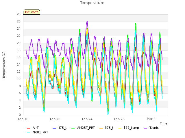The height and width of the screenshot is (138, 185).
Task: Click the Tsonic legend label
Action: point(154,128)
